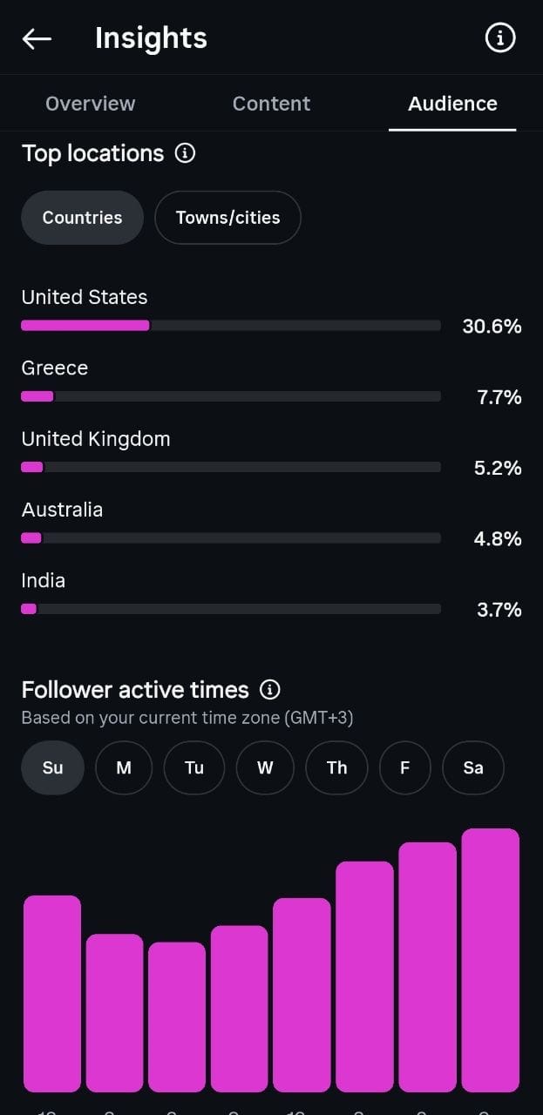
Task: Switch to the Overview tab
Action: point(91,104)
